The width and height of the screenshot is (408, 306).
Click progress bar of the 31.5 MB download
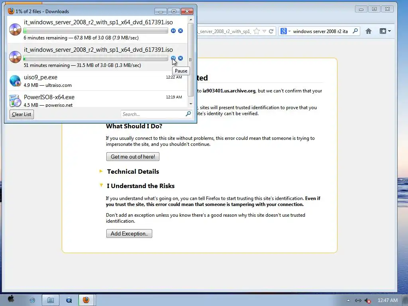coord(96,58)
